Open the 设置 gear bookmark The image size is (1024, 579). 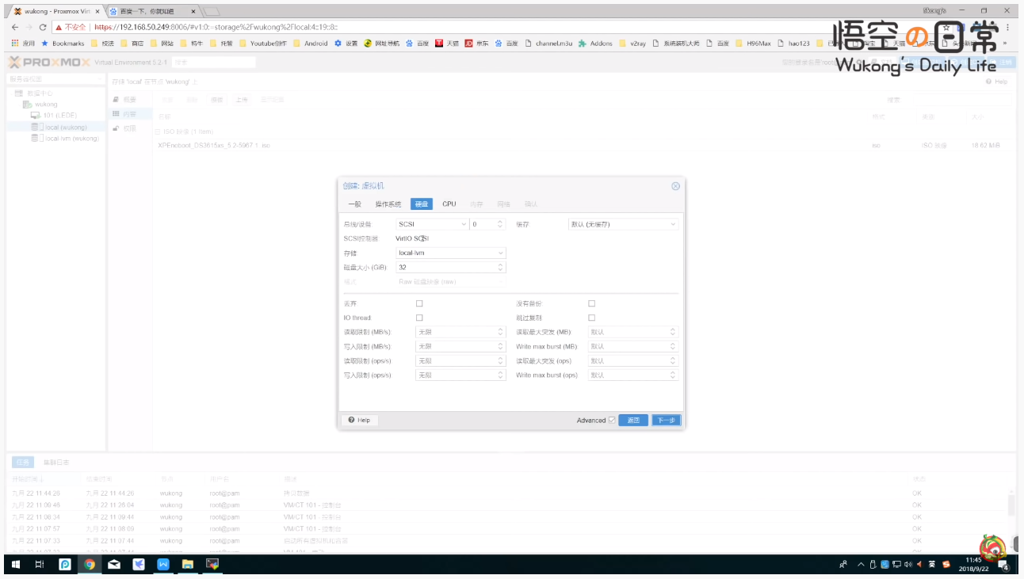(x=346, y=44)
